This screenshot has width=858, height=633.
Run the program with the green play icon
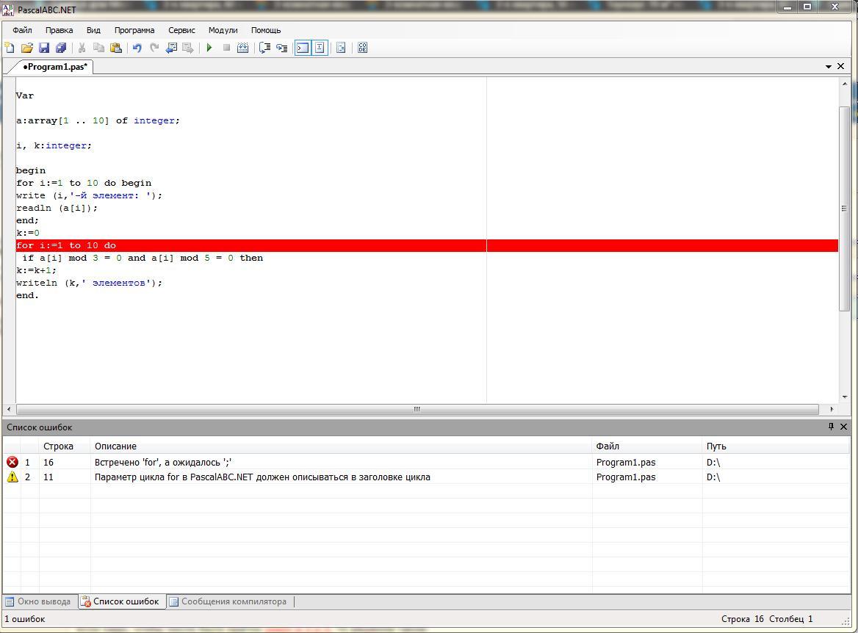209,48
